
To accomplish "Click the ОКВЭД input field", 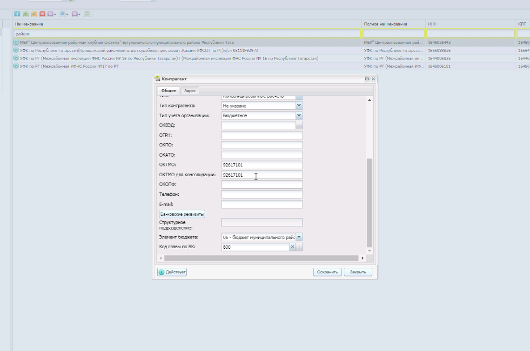I will pos(259,125).
